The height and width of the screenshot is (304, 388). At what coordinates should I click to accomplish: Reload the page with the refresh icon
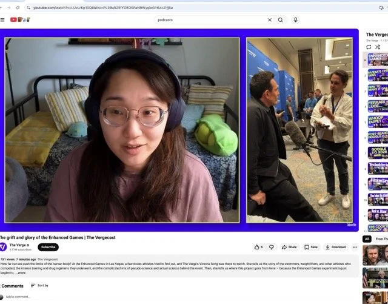(x=18, y=8)
